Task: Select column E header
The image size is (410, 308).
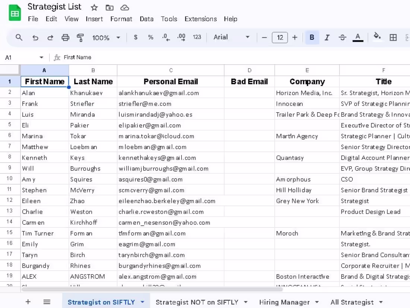Action: pyautogui.click(x=307, y=70)
